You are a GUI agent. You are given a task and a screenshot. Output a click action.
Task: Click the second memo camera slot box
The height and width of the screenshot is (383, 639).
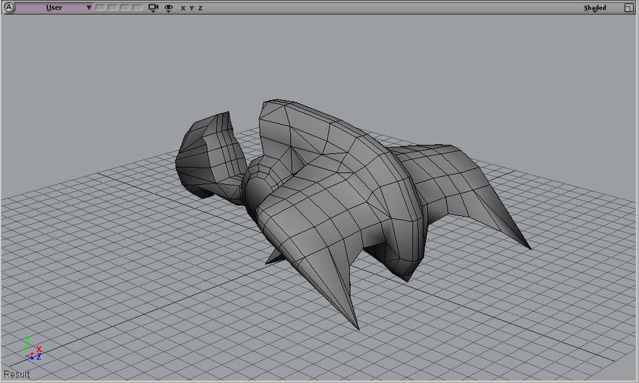click(113, 7)
